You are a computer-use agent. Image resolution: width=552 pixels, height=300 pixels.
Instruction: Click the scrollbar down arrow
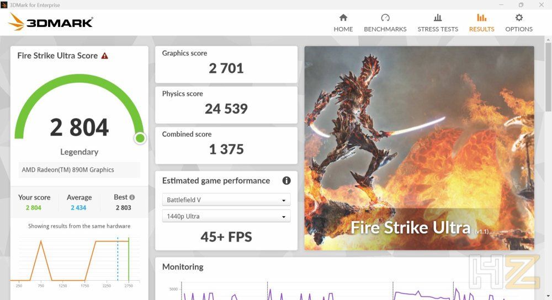[548, 296]
